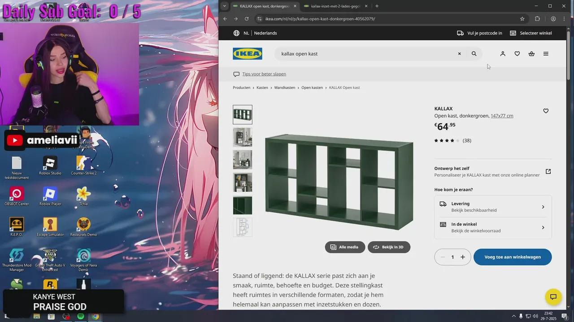This screenshot has width=574, height=322.
Task: Open Restaurats Demo desktop icon
Action: click(83, 227)
